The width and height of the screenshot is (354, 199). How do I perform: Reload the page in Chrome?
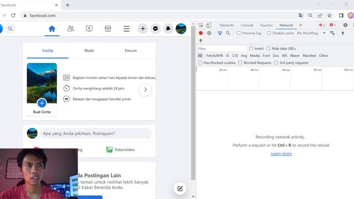pyautogui.click(x=13, y=15)
